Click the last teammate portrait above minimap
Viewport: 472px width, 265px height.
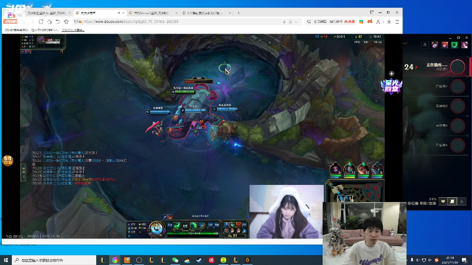(x=377, y=170)
